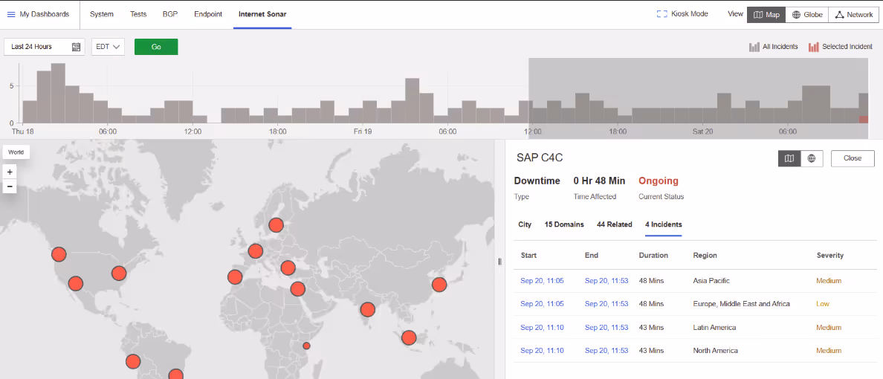The image size is (883, 379).
Task: Open the My Dashboards hamburger menu icon
Action: coord(11,14)
